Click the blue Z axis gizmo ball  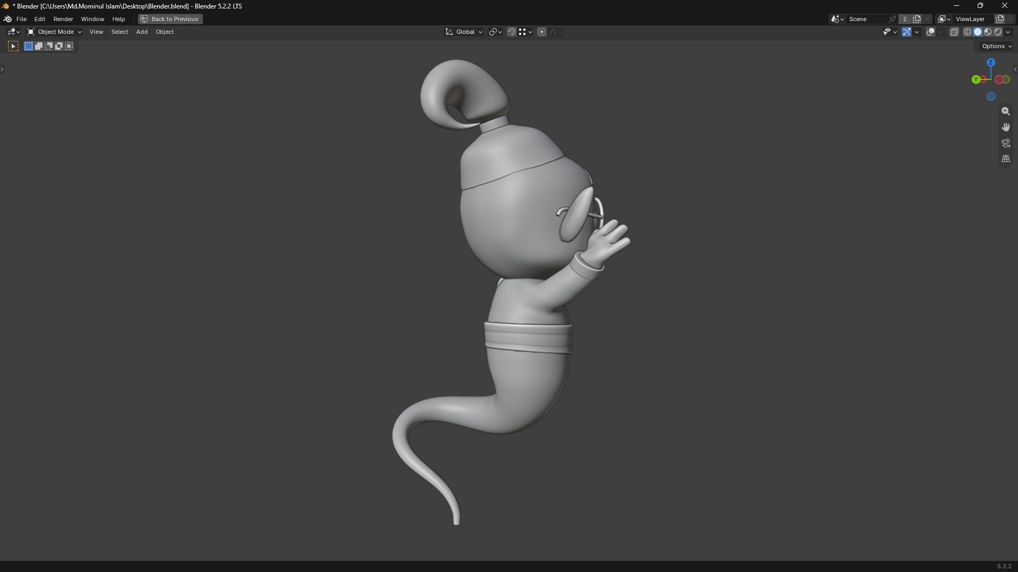point(990,62)
